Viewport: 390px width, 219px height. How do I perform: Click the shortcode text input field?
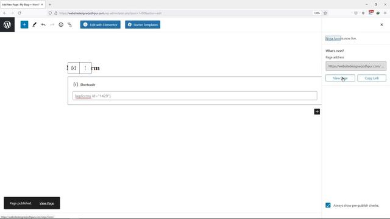(195, 96)
